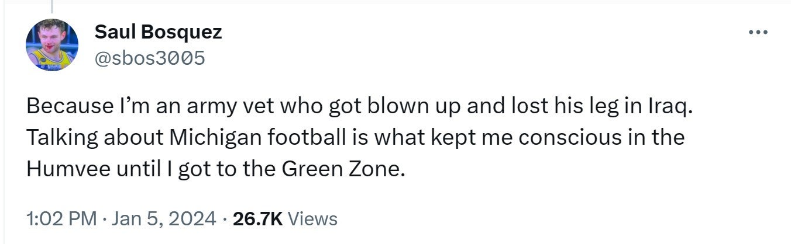The image size is (791, 244).
Task: Click the words "Green Zone" in the tweet
Action: pos(342,169)
